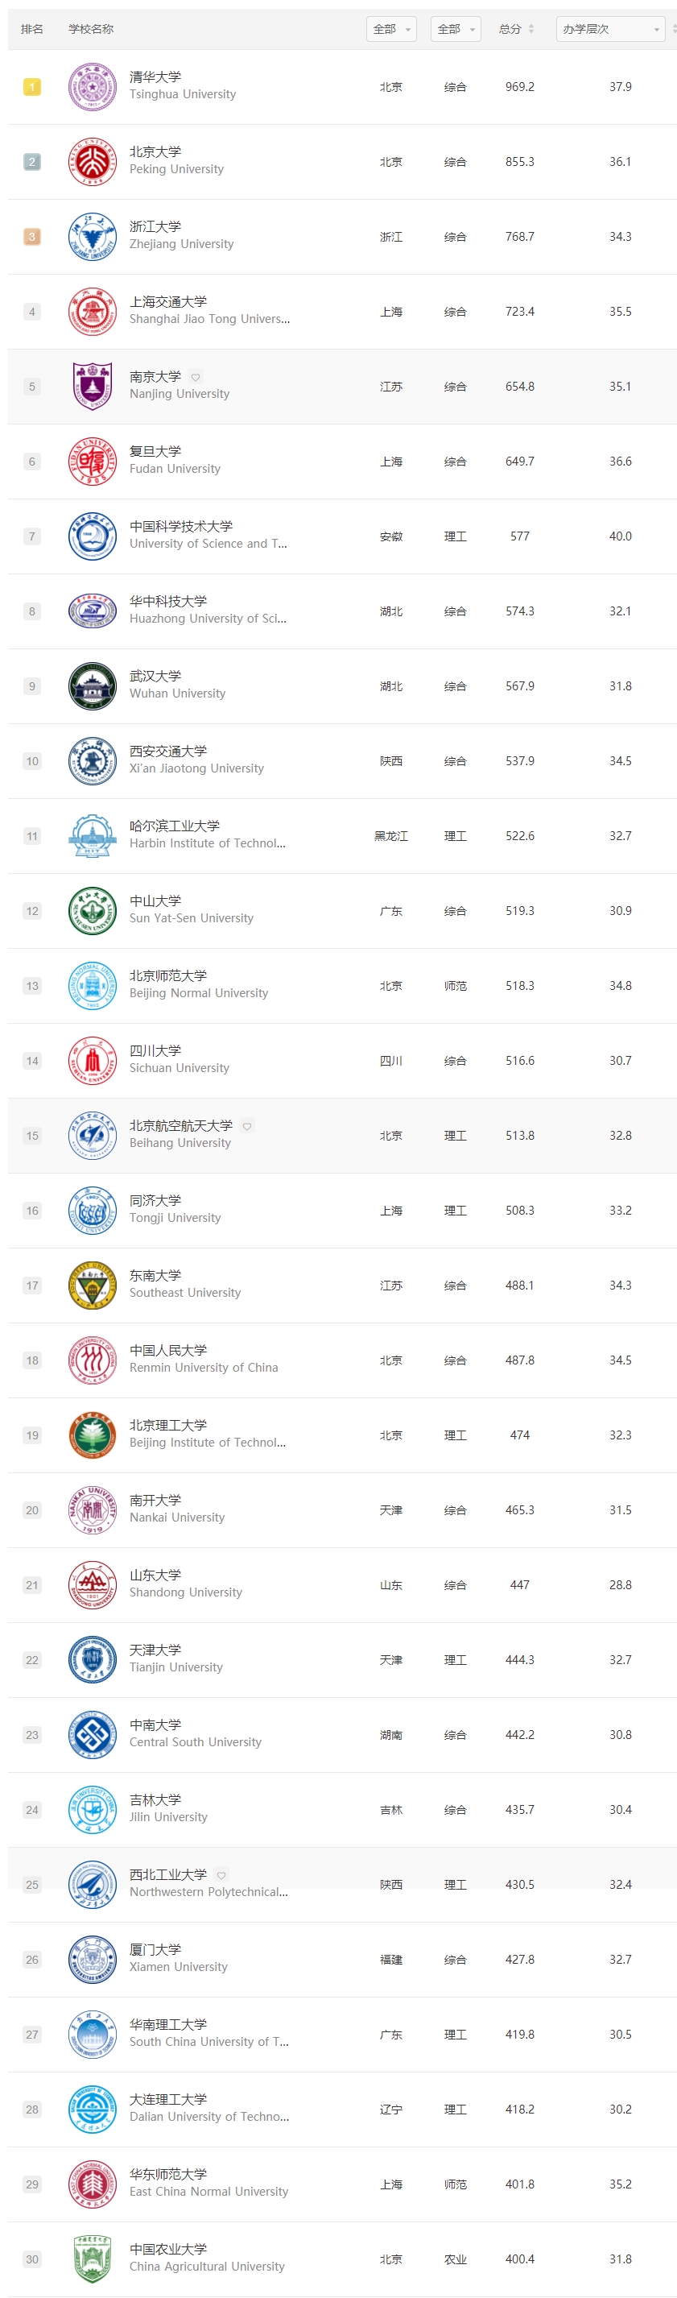
Task: Click the Peking University emblem
Action: pyautogui.click(x=92, y=161)
